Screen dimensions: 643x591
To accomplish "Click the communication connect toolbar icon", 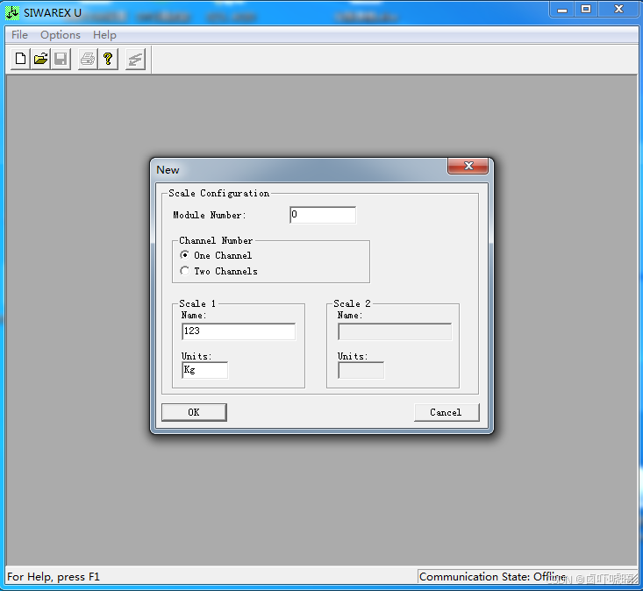I will (135, 60).
